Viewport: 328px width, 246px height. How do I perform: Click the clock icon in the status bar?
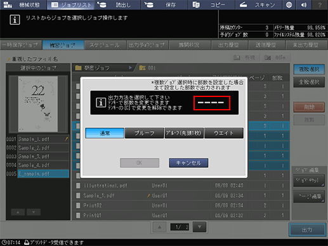point(4,242)
